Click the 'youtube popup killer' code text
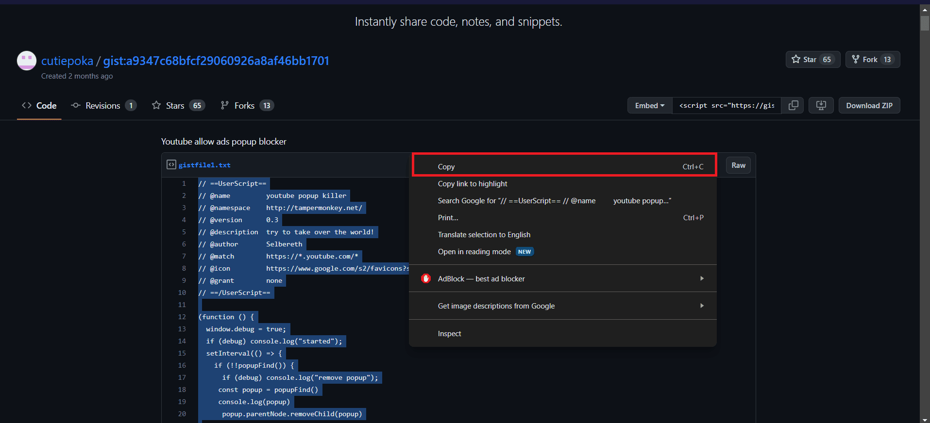 [x=306, y=195]
